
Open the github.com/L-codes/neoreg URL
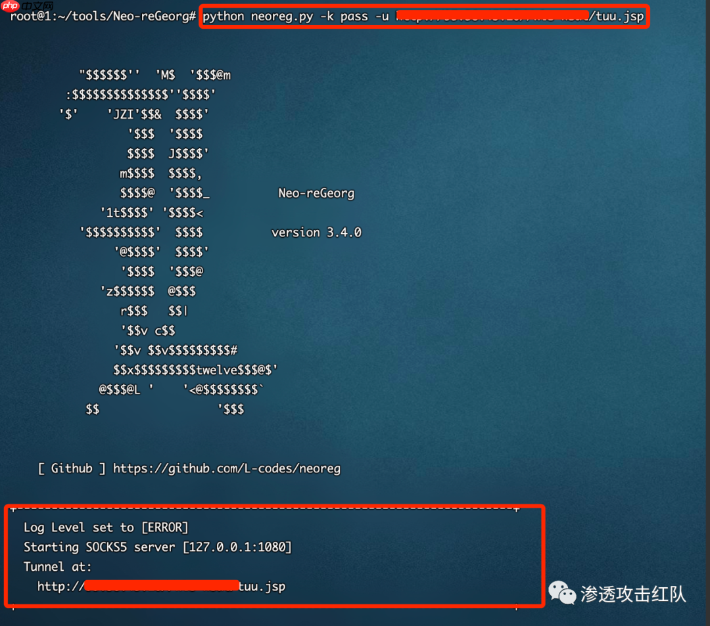(x=226, y=468)
